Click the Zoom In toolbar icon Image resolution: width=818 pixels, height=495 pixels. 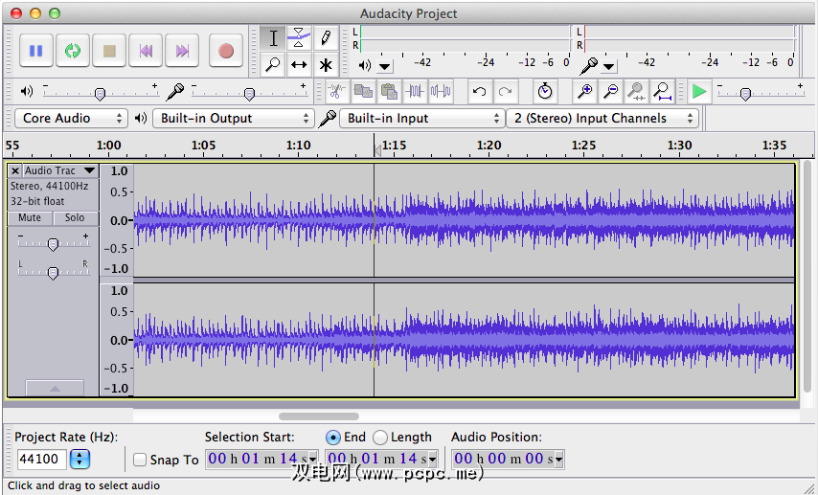584,92
